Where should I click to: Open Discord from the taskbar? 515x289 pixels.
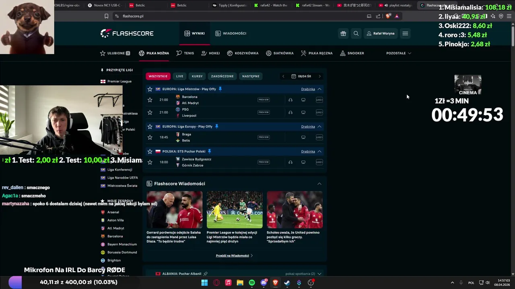264,283
